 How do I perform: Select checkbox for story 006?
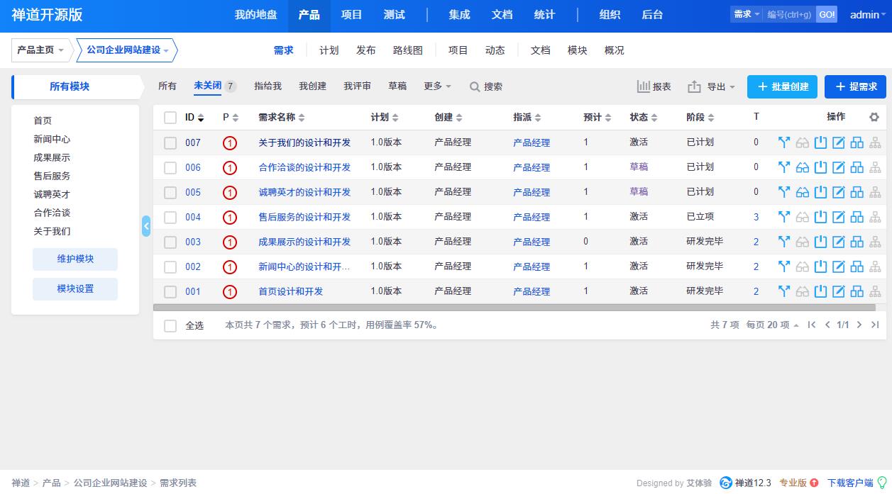170,168
